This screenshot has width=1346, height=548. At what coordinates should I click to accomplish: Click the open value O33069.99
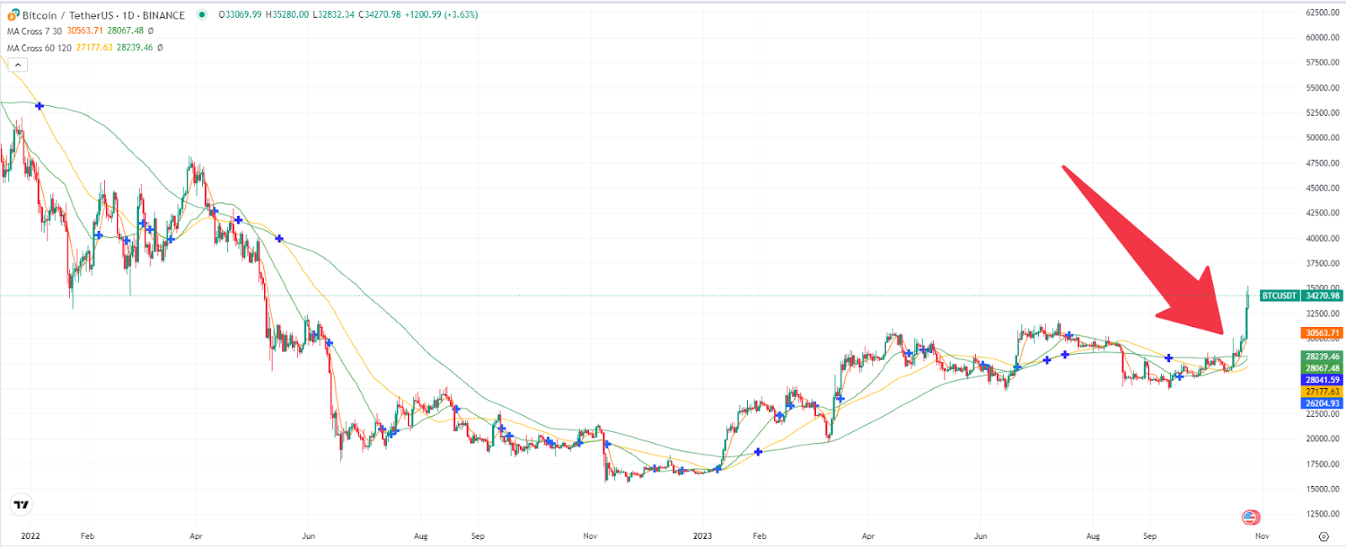[240, 15]
